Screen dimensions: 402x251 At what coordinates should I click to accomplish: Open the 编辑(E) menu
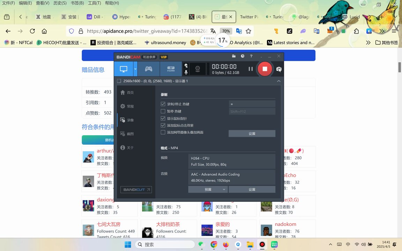25,3
